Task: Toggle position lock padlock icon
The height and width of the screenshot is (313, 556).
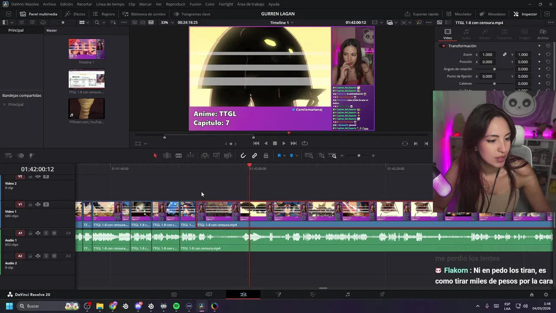Action: tap(266, 156)
